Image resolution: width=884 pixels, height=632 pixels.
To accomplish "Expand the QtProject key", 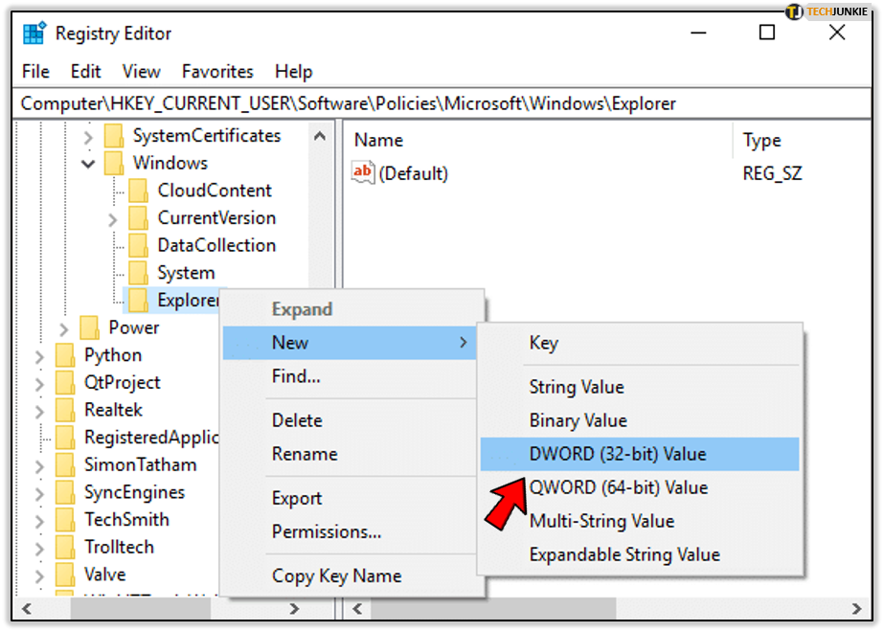I will coord(39,384).
